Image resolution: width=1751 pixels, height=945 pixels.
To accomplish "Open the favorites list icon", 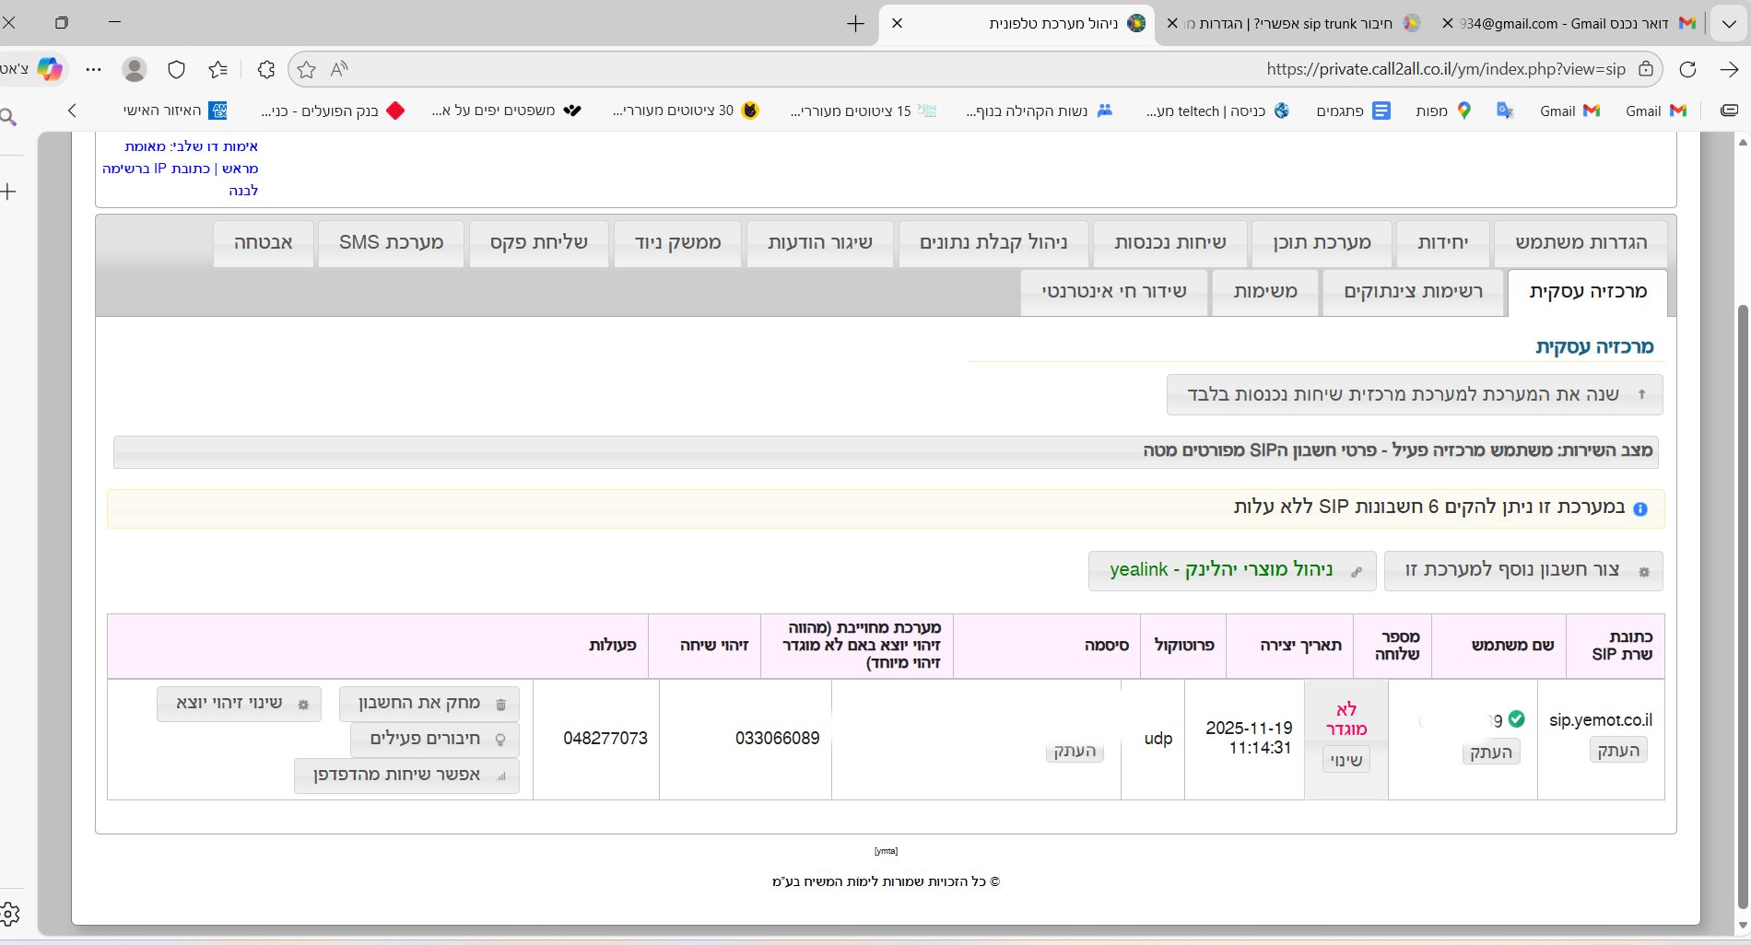I will (x=218, y=69).
